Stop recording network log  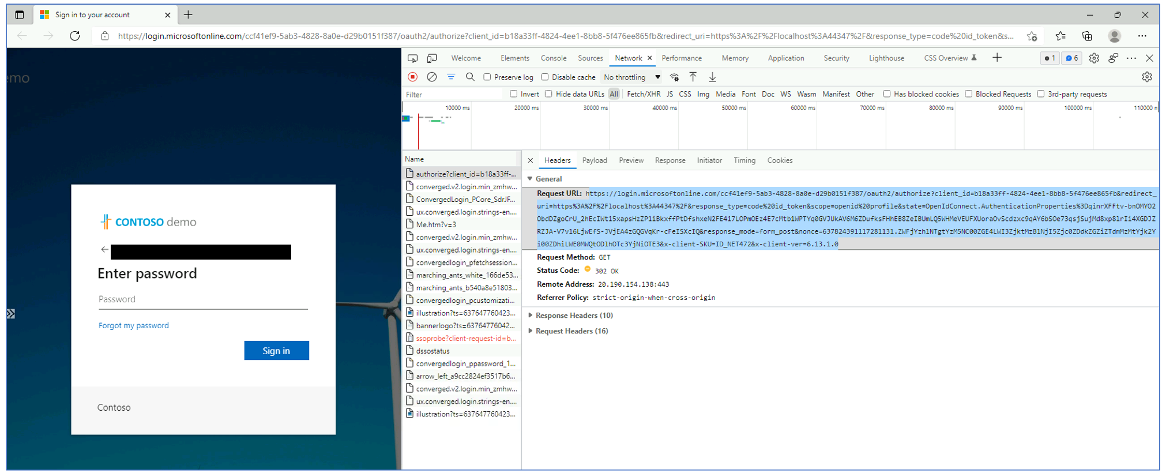pos(412,77)
